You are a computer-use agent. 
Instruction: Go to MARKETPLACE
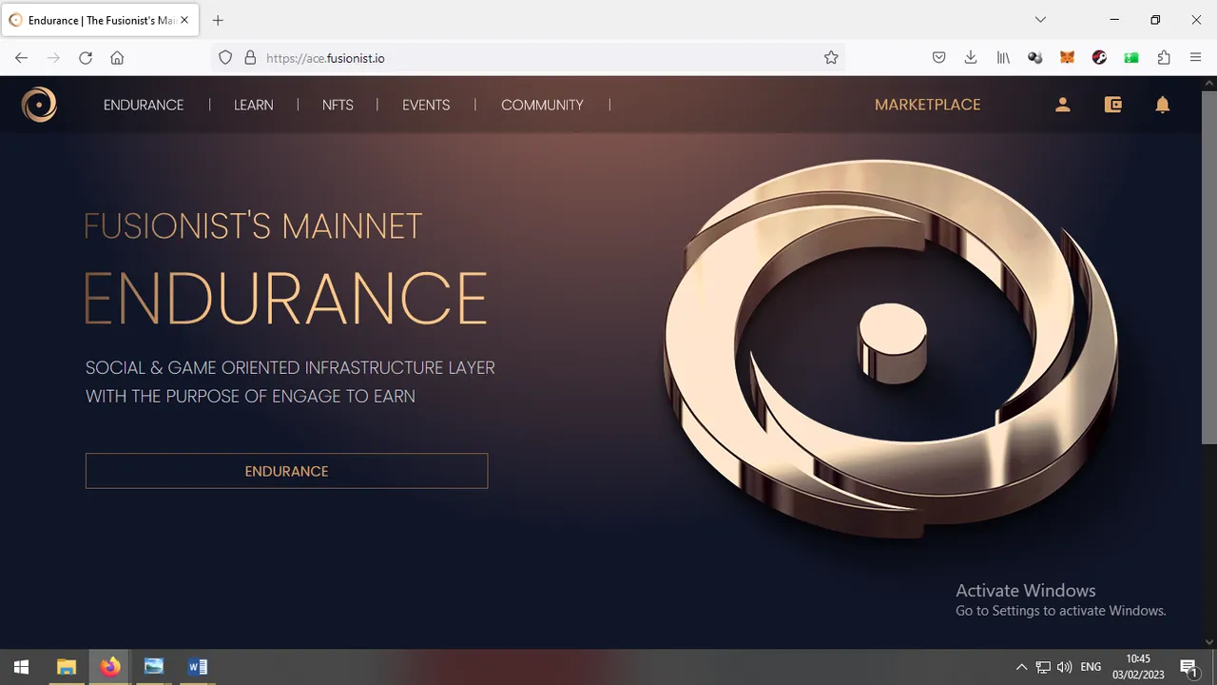(928, 105)
